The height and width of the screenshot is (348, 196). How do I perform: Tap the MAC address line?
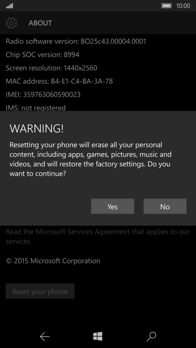[x=59, y=81]
